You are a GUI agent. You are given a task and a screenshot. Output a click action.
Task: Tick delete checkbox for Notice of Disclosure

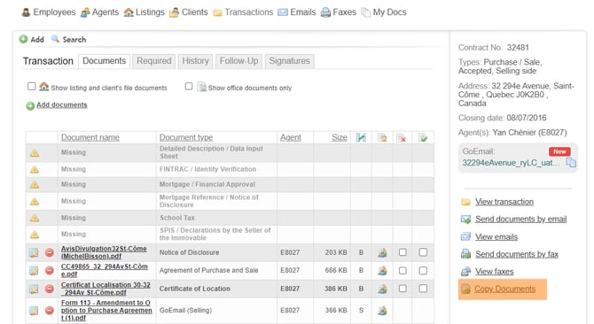[403, 252]
